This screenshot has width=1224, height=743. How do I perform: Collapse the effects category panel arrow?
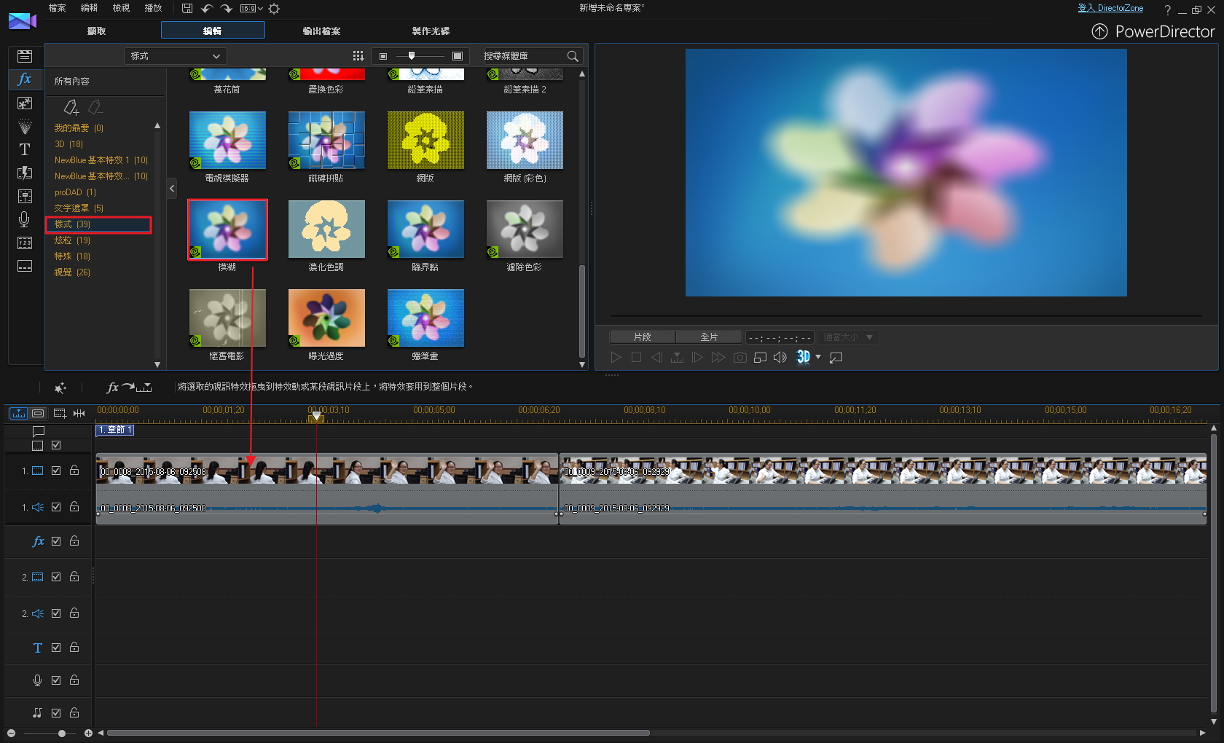[x=172, y=189]
